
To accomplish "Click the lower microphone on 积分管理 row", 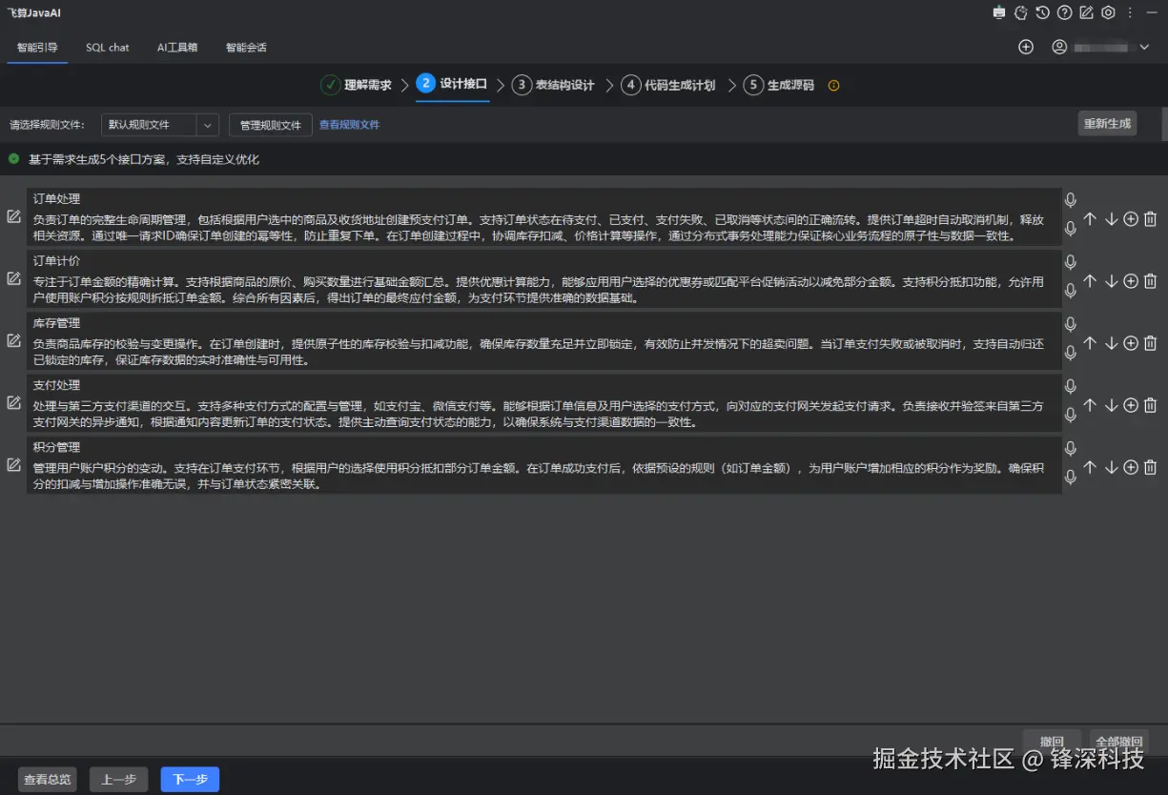I will 1071,476.
